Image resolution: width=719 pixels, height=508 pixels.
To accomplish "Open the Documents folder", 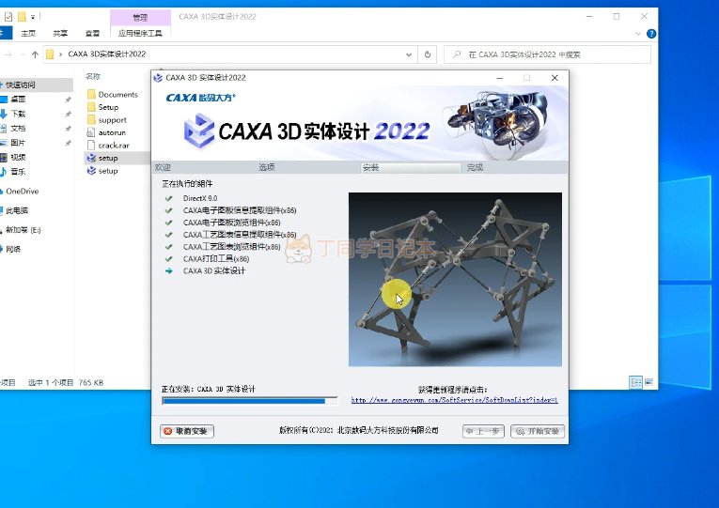I will pos(117,95).
